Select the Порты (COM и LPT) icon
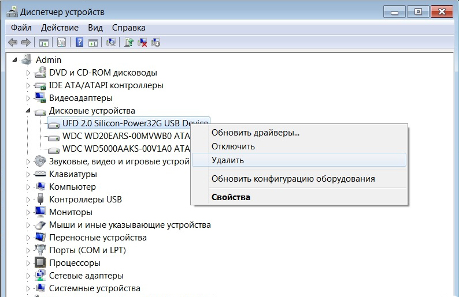The height and width of the screenshot is (297, 459). pos(40,250)
